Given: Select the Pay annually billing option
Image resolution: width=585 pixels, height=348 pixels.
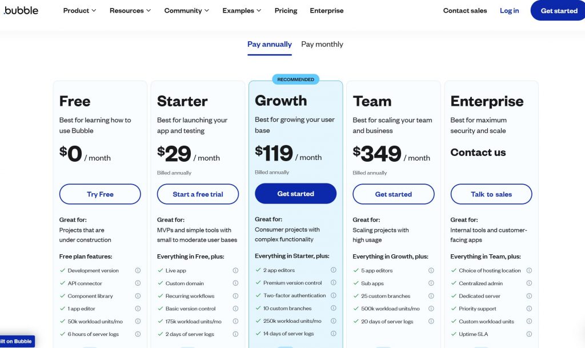Looking at the screenshot, I should (x=270, y=44).
